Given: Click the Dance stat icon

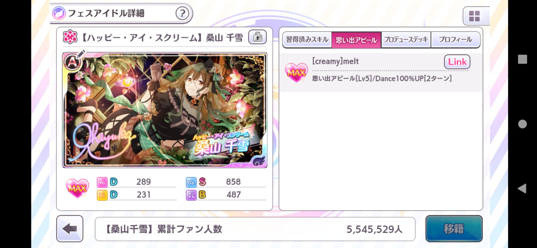Looking at the screenshot, I should coord(191,182).
